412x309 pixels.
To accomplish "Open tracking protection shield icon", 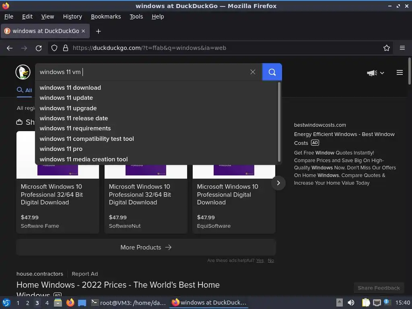I will point(54,48).
